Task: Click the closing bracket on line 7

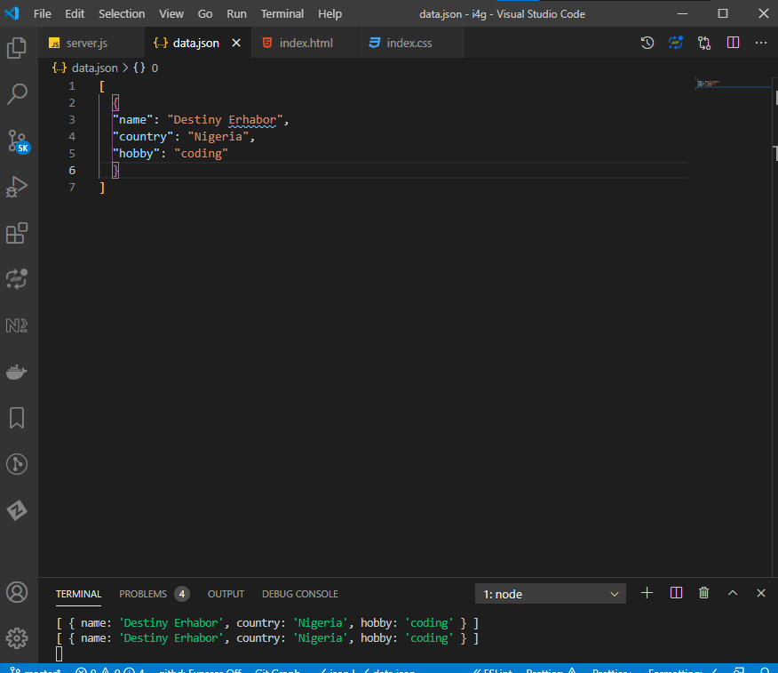Action: (x=102, y=188)
